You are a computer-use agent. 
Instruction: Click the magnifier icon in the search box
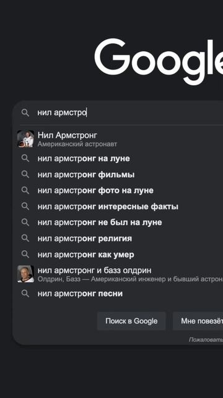click(25, 113)
